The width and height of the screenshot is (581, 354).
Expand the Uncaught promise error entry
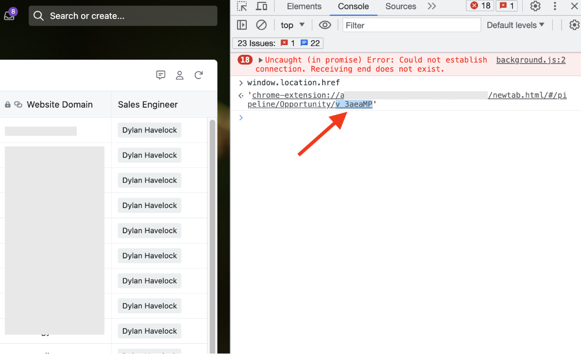(261, 60)
